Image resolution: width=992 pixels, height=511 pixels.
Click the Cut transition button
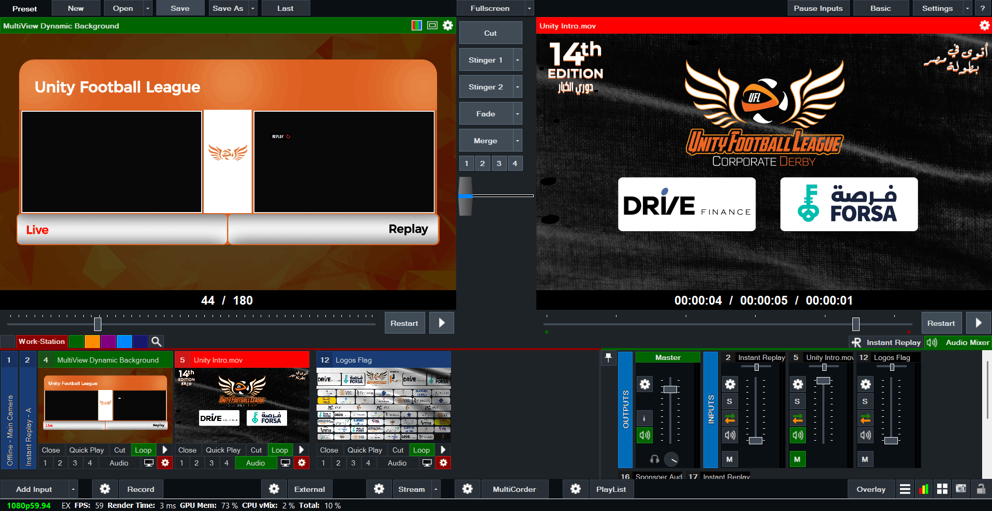490,33
